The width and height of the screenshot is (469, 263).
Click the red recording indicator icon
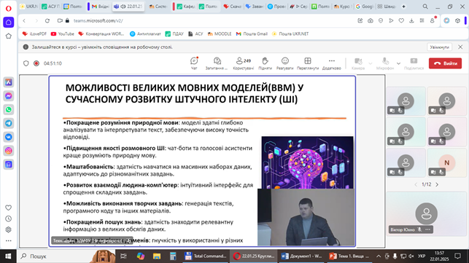click(36, 63)
